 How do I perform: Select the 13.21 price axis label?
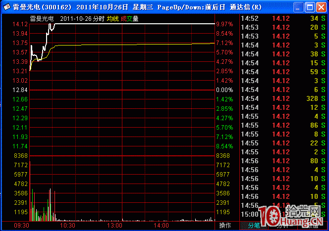tap(20, 71)
